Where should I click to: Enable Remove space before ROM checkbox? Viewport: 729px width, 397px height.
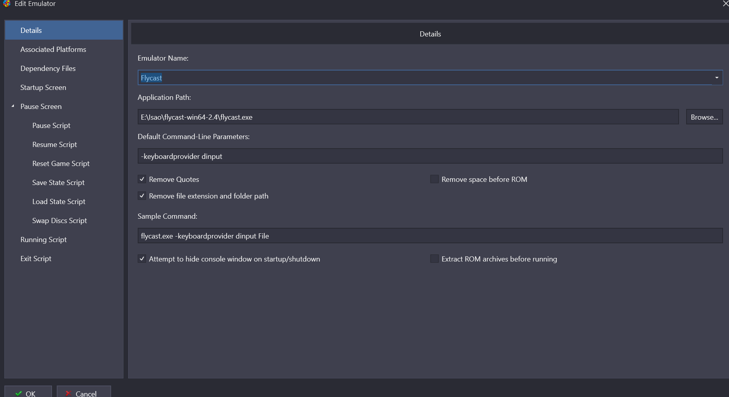435,179
